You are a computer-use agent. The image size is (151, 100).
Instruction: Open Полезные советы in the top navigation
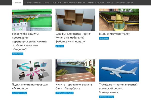tap(124, 3)
